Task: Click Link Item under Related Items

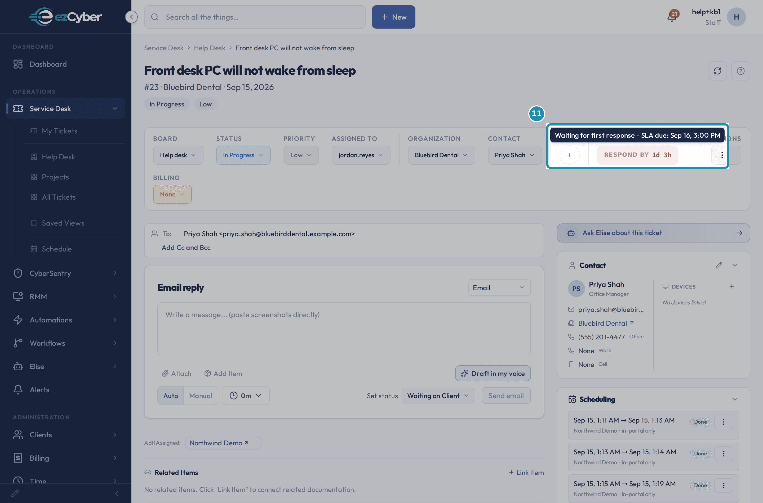Action: click(x=526, y=473)
